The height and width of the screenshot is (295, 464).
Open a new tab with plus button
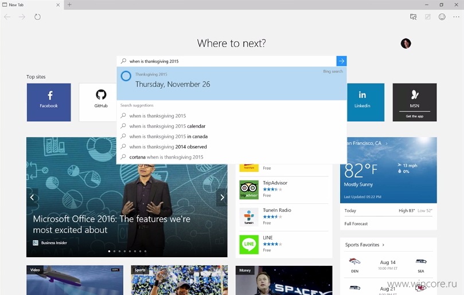(69, 5)
